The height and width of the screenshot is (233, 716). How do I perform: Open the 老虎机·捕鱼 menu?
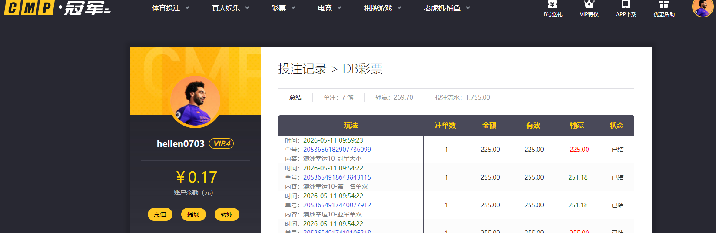pyautogui.click(x=442, y=8)
